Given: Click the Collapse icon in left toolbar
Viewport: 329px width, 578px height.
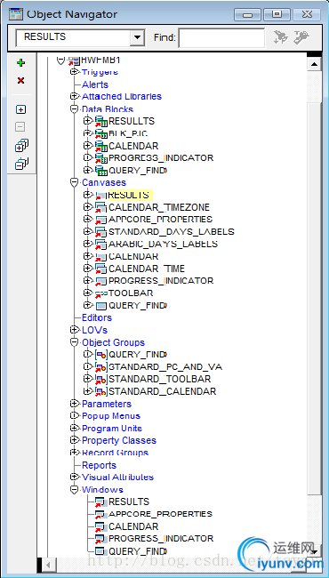Looking at the screenshot, I should (x=20, y=127).
